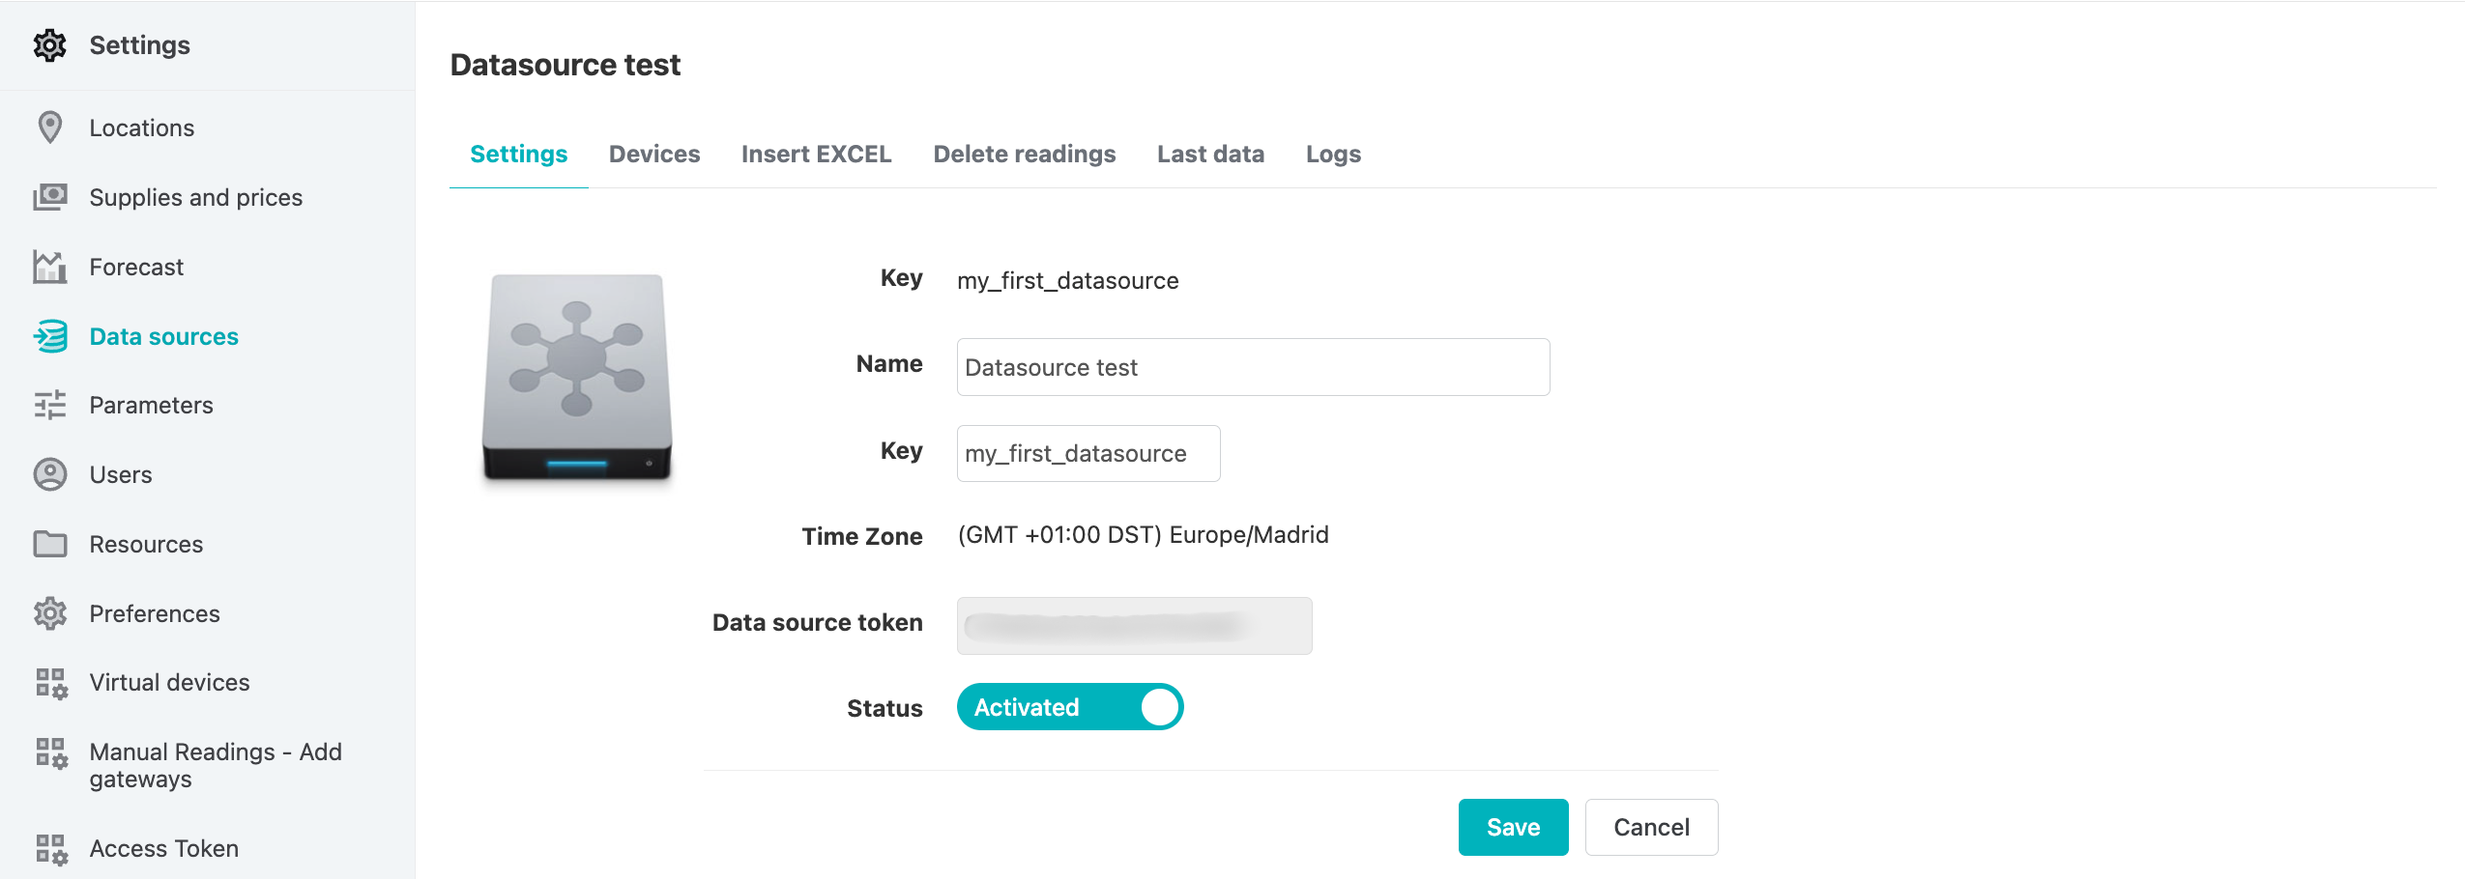Switch to the Settings tab

point(518,154)
